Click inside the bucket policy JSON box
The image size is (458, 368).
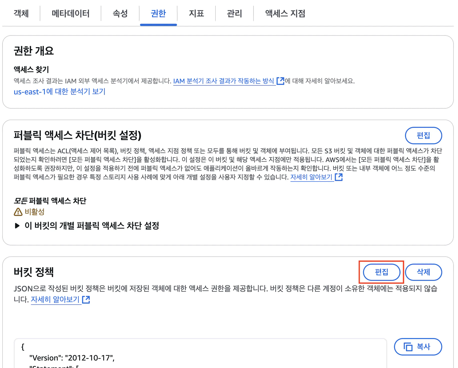[x=200, y=353]
